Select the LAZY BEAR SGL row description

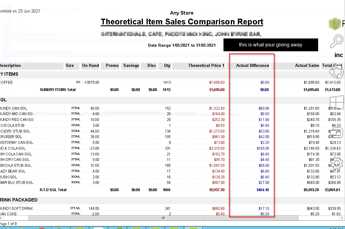tap(13, 171)
